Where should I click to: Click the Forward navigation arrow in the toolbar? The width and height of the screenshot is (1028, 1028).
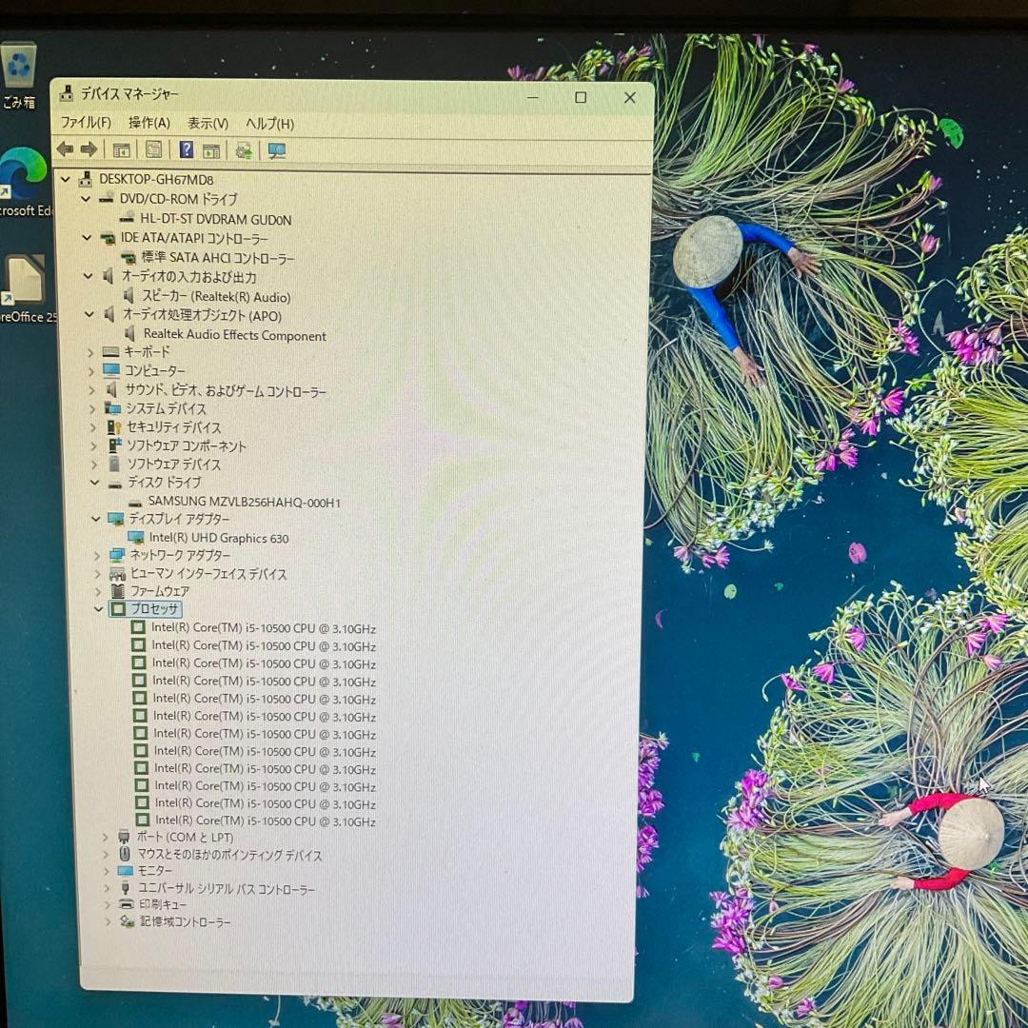(x=88, y=149)
